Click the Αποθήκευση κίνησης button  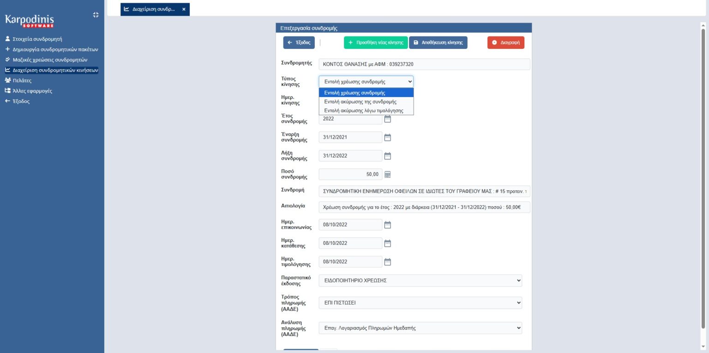click(438, 43)
